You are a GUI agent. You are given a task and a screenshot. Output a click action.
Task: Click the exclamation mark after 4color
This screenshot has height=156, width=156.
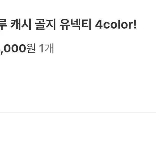pos(135,25)
